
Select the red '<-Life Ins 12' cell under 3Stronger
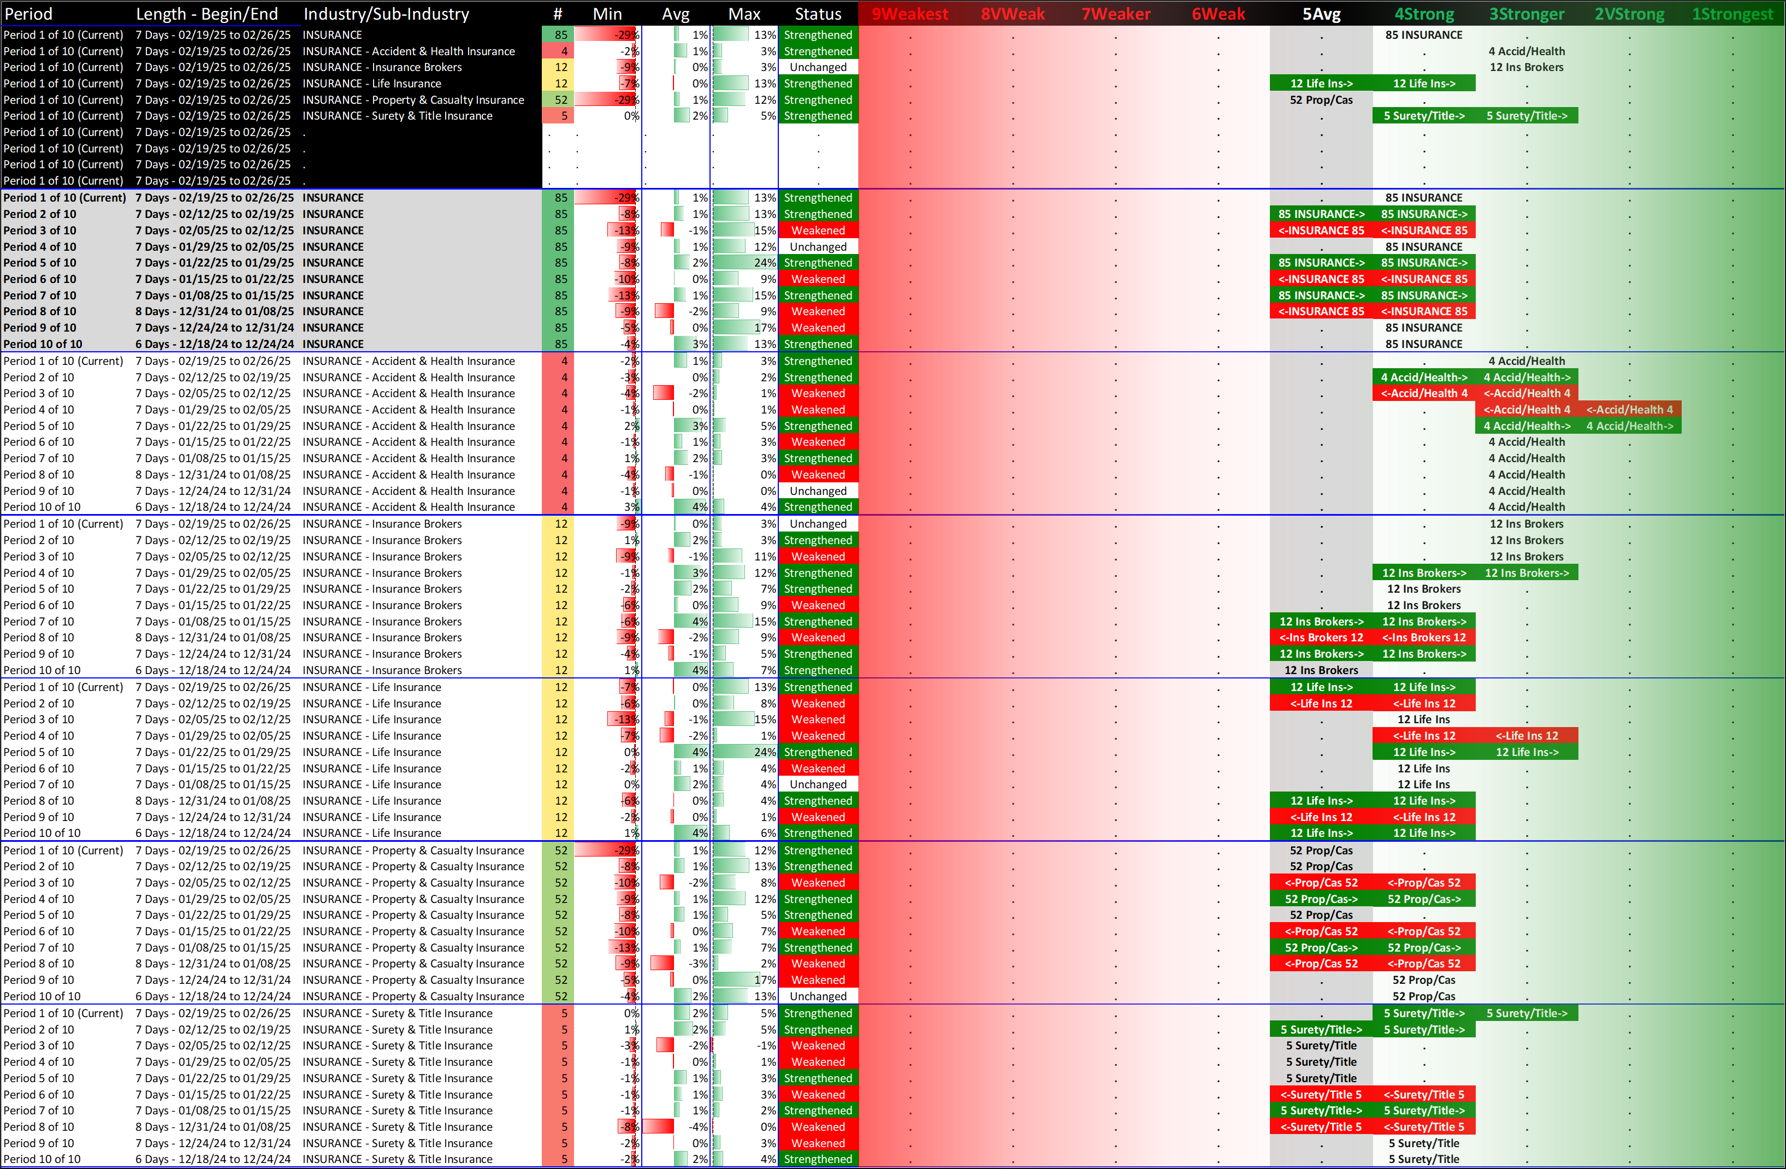click(1527, 736)
